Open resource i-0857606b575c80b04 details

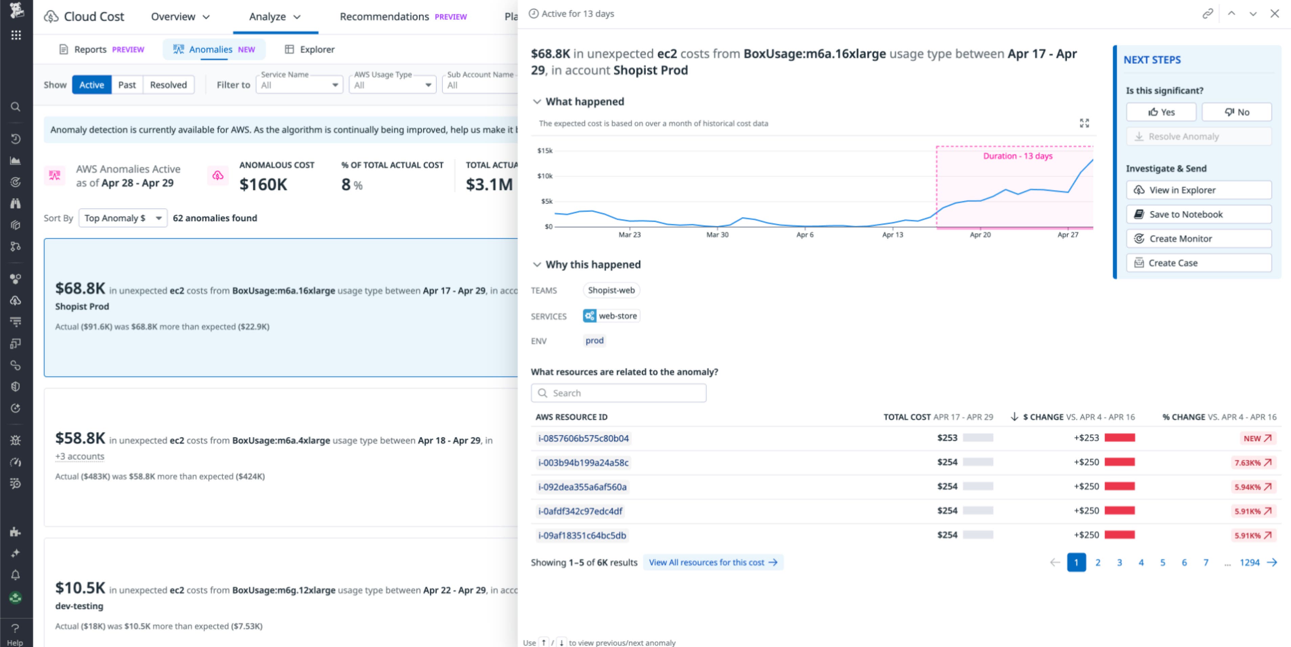pos(583,438)
